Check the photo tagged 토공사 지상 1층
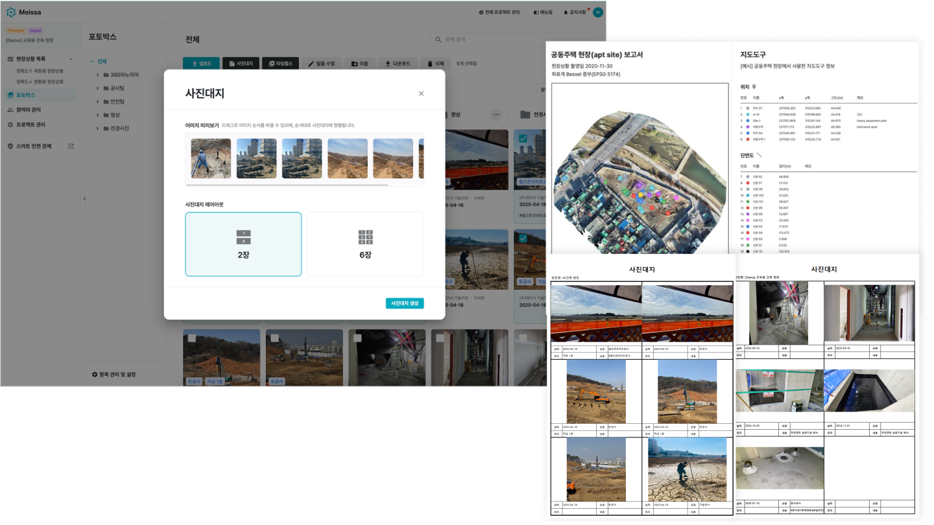The width and height of the screenshot is (934, 525). click(x=193, y=338)
